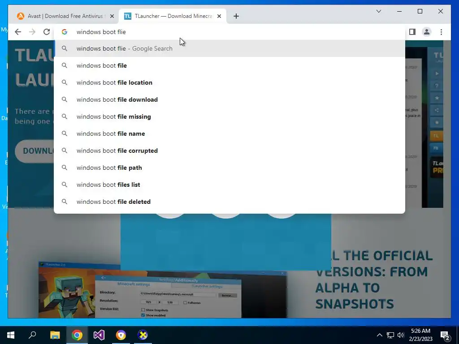This screenshot has width=459, height=344.
Task: Select 'windows boot flie - Google Search' suggestion
Action: tap(229, 48)
